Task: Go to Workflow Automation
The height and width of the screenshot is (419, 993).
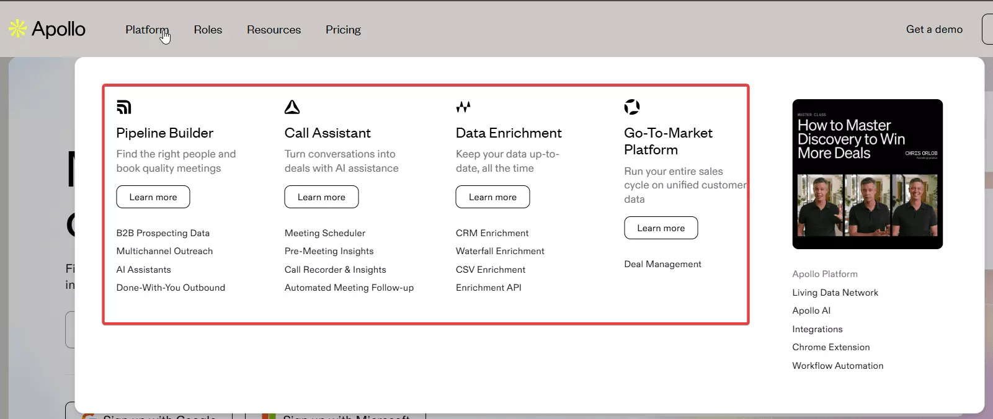Action: [x=838, y=366]
